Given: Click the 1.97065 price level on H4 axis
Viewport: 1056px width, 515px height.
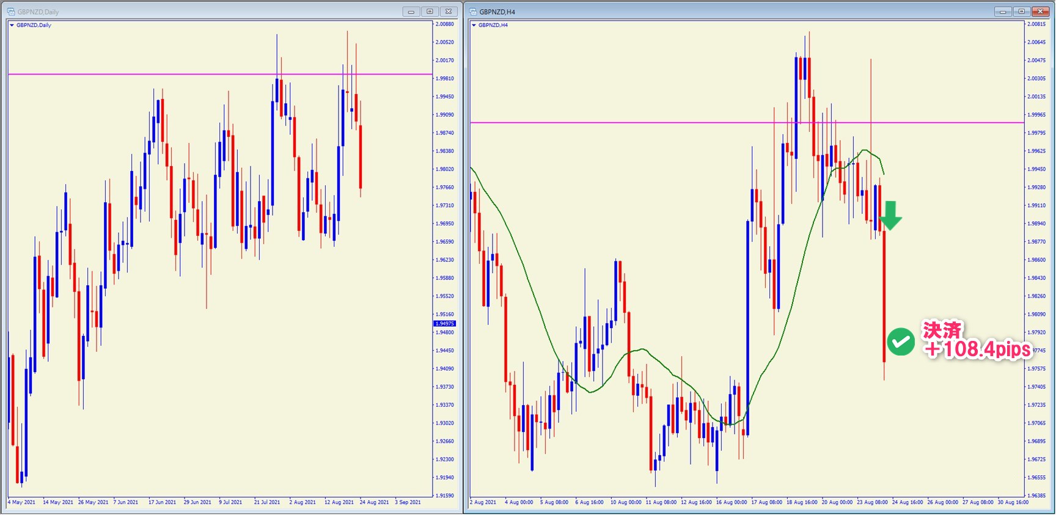Looking at the screenshot, I should pyautogui.click(x=1036, y=423).
